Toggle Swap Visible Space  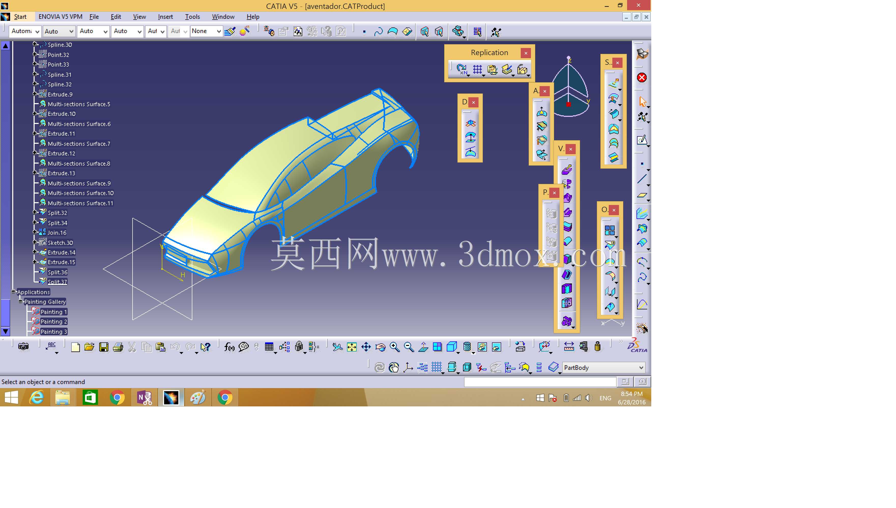click(496, 347)
